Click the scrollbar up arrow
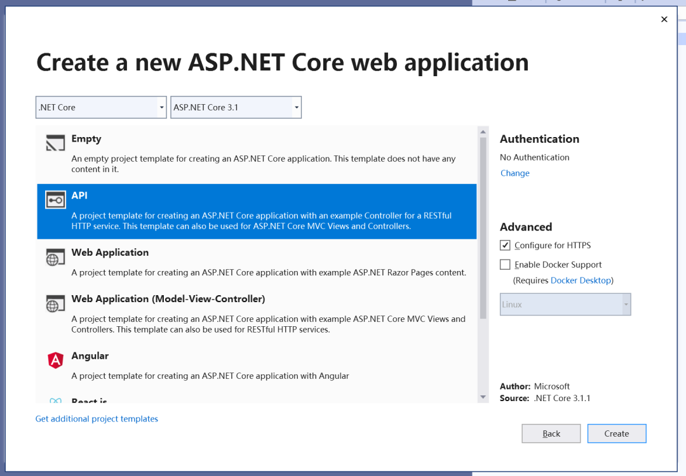Viewport: 686px width, 476px height. tap(483, 131)
